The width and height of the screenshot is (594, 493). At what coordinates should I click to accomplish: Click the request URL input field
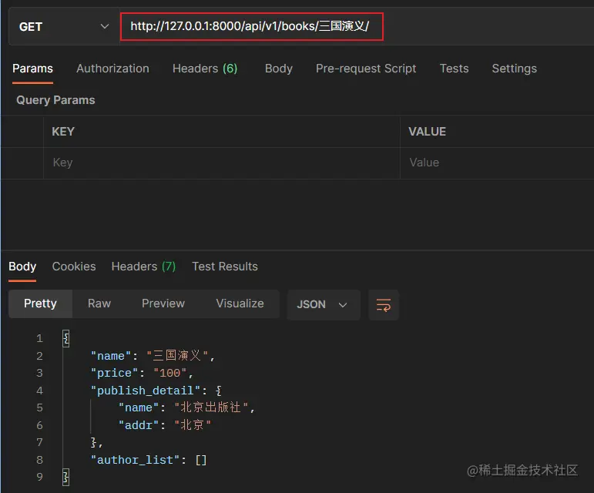click(251, 26)
